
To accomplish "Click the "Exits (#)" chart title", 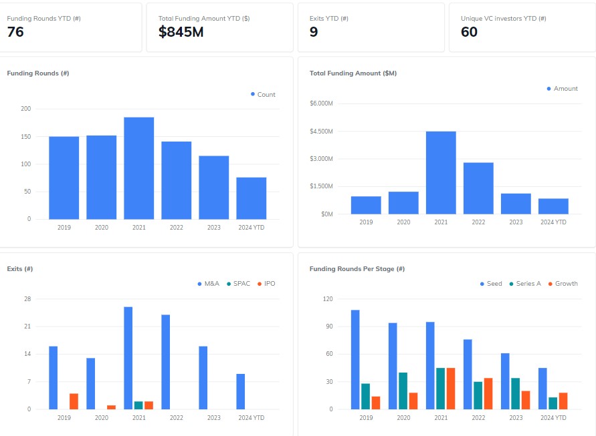I will coord(20,269).
